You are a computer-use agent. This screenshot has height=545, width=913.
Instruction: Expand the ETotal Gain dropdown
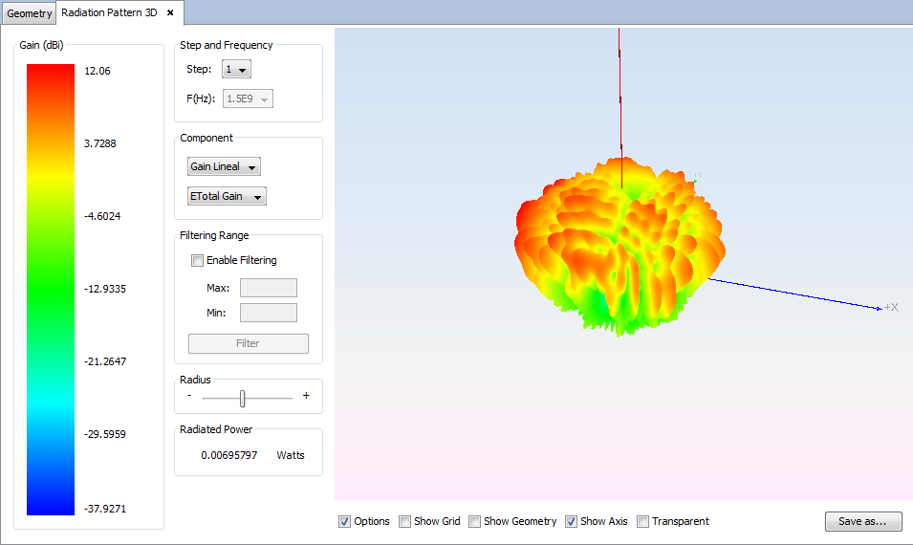[227, 197]
